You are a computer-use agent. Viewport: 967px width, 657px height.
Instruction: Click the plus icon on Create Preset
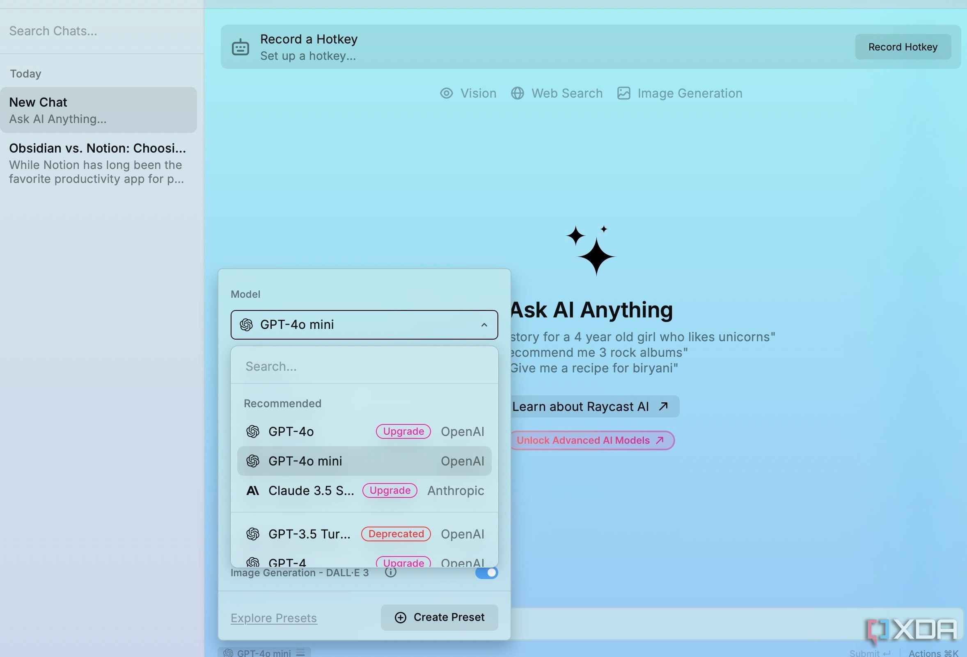click(x=400, y=618)
